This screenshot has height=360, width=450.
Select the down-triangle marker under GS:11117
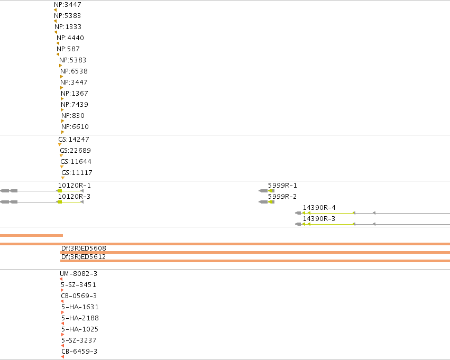coord(63,178)
